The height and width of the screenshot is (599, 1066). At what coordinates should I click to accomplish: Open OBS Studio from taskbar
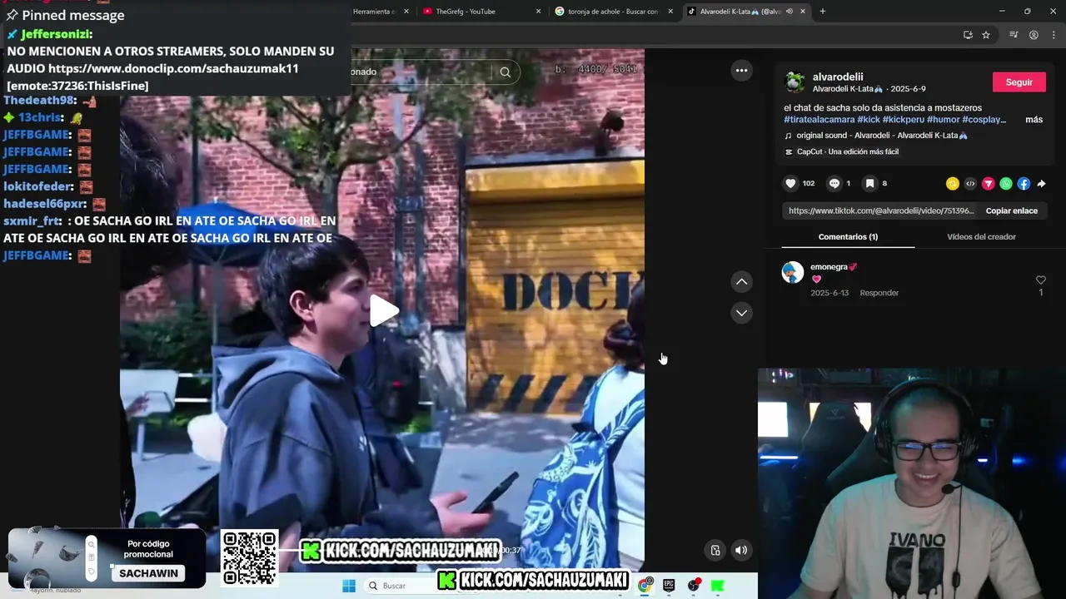[694, 585]
